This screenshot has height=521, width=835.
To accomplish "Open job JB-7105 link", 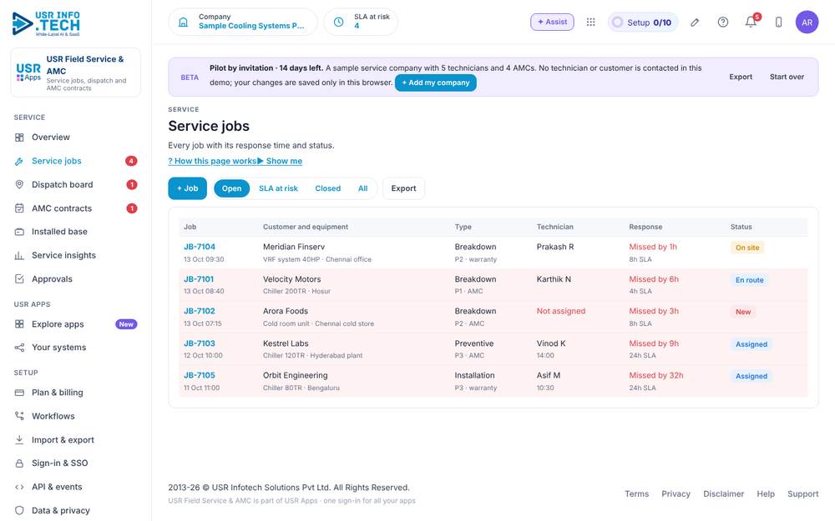I will point(200,376).
